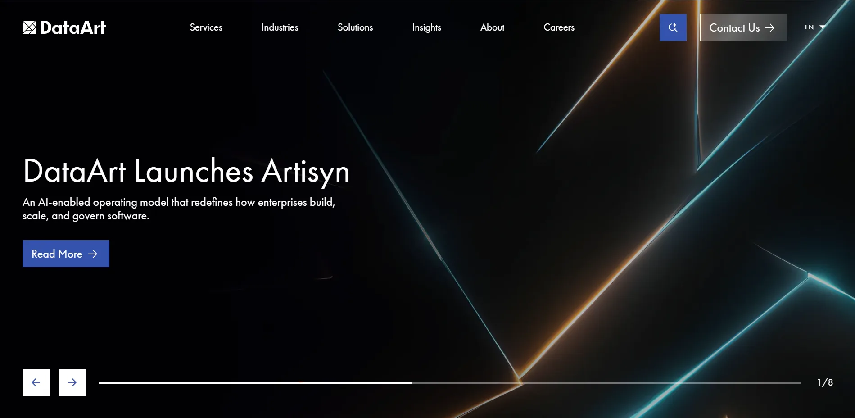Advance to next slide with right arrow

[x=72, y=382]
